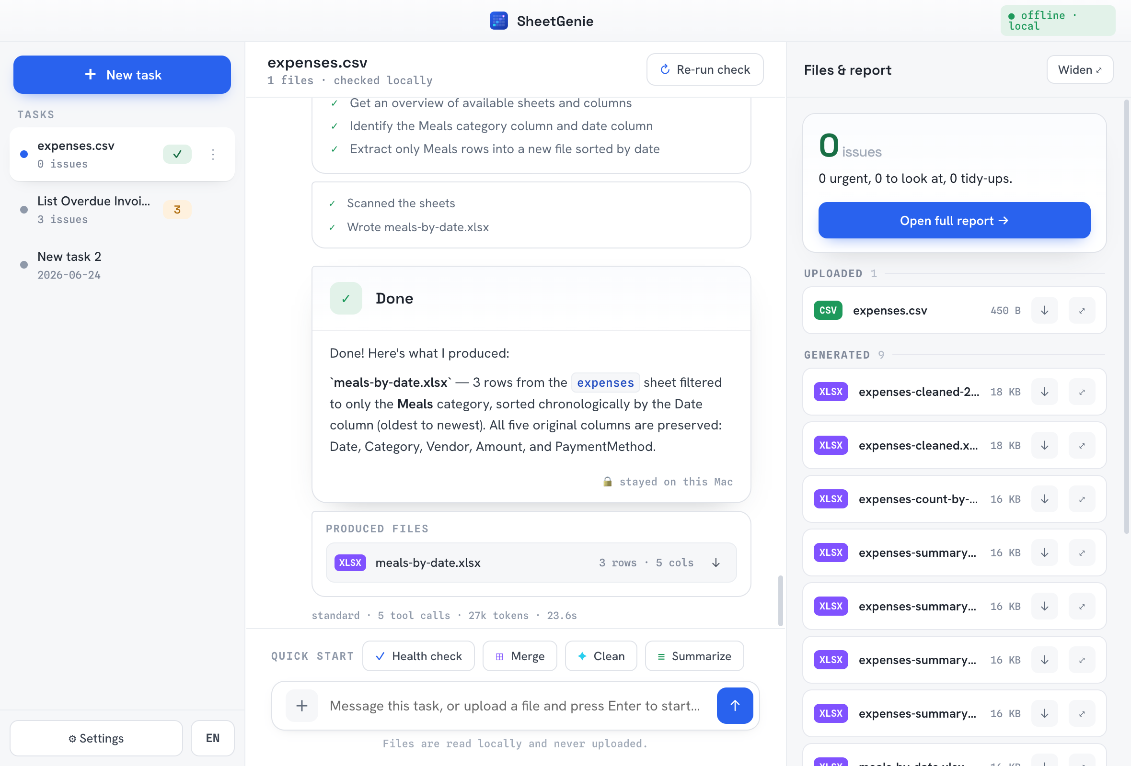Open the New task 2 entry
The height and width of the screenshot is (766, 1131).
pos(122,265)
